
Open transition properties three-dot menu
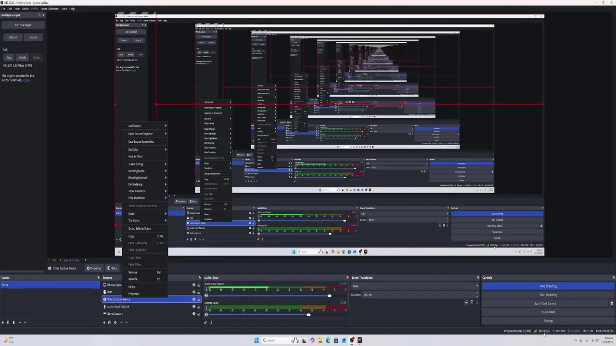pos(477,302)
